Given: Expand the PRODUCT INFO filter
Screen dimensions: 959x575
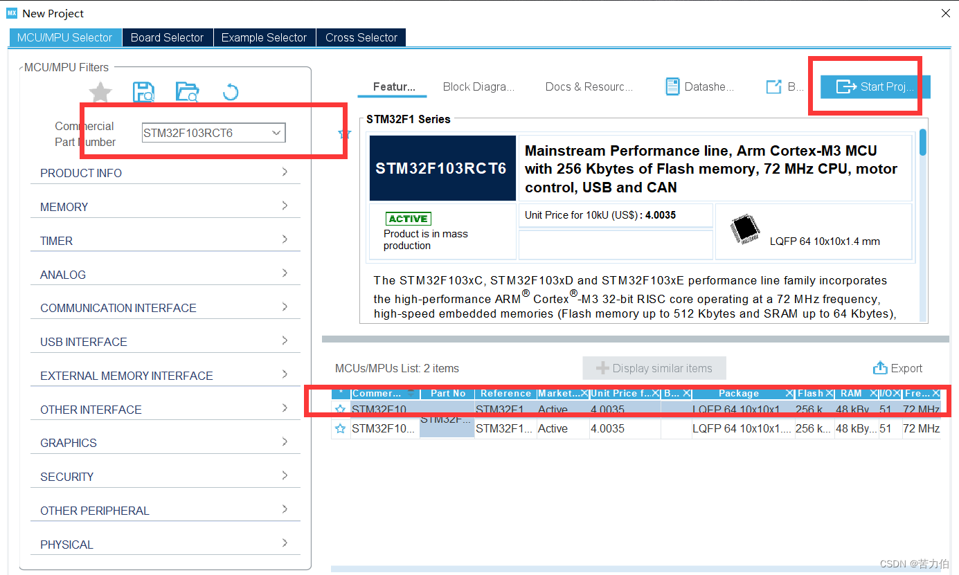Looking at the screenshot, I should tap(165, 173).
